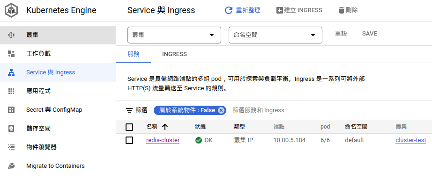Click the green OK status icon
Screen dimensions: 432x180
coord(198,140)
